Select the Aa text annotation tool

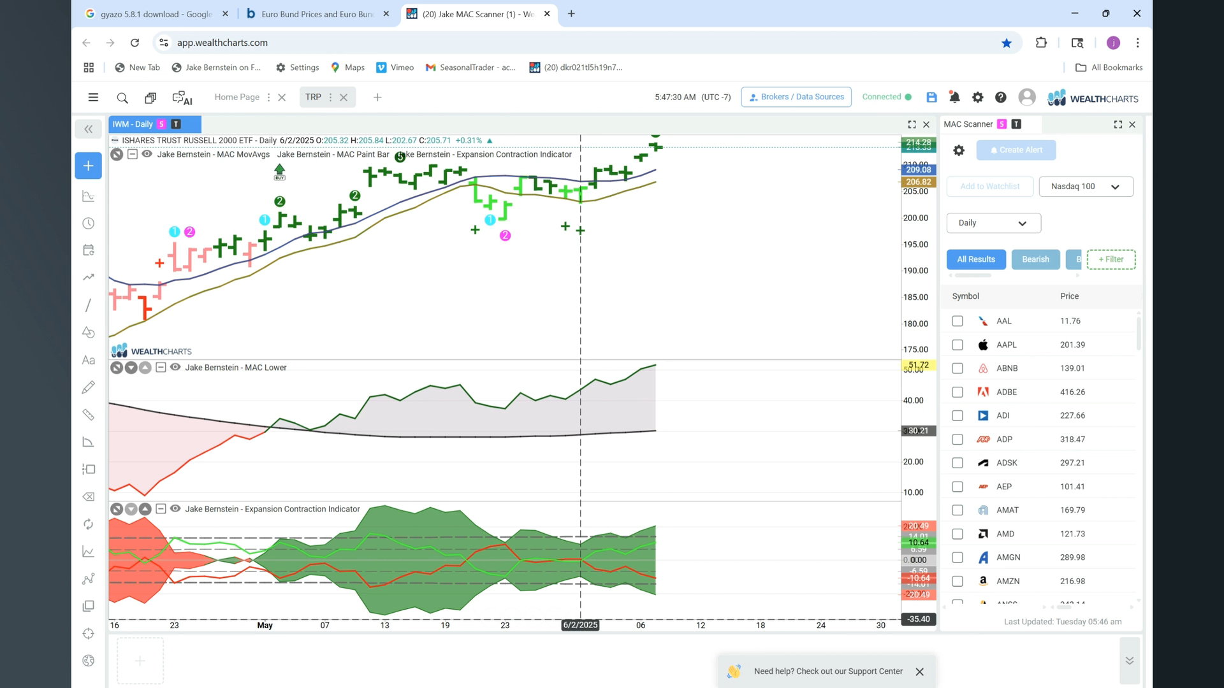pos(89,360)
